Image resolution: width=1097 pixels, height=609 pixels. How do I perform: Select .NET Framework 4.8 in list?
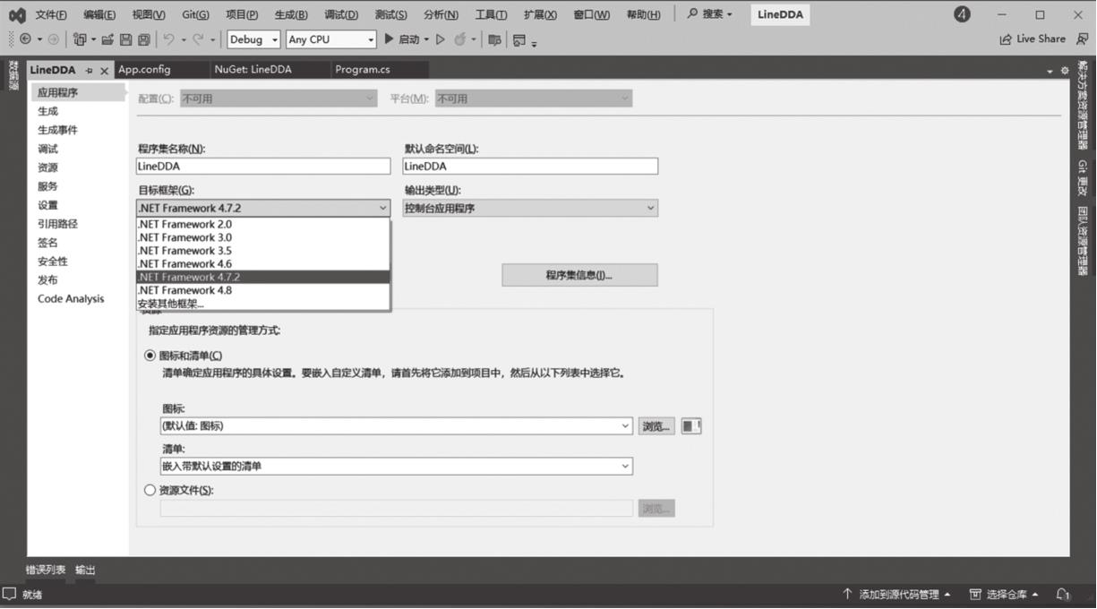[263, 290]
